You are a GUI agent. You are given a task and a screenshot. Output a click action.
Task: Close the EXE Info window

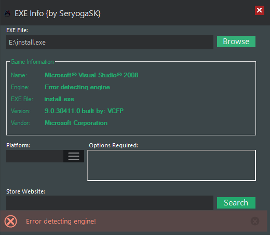[260, 10]
